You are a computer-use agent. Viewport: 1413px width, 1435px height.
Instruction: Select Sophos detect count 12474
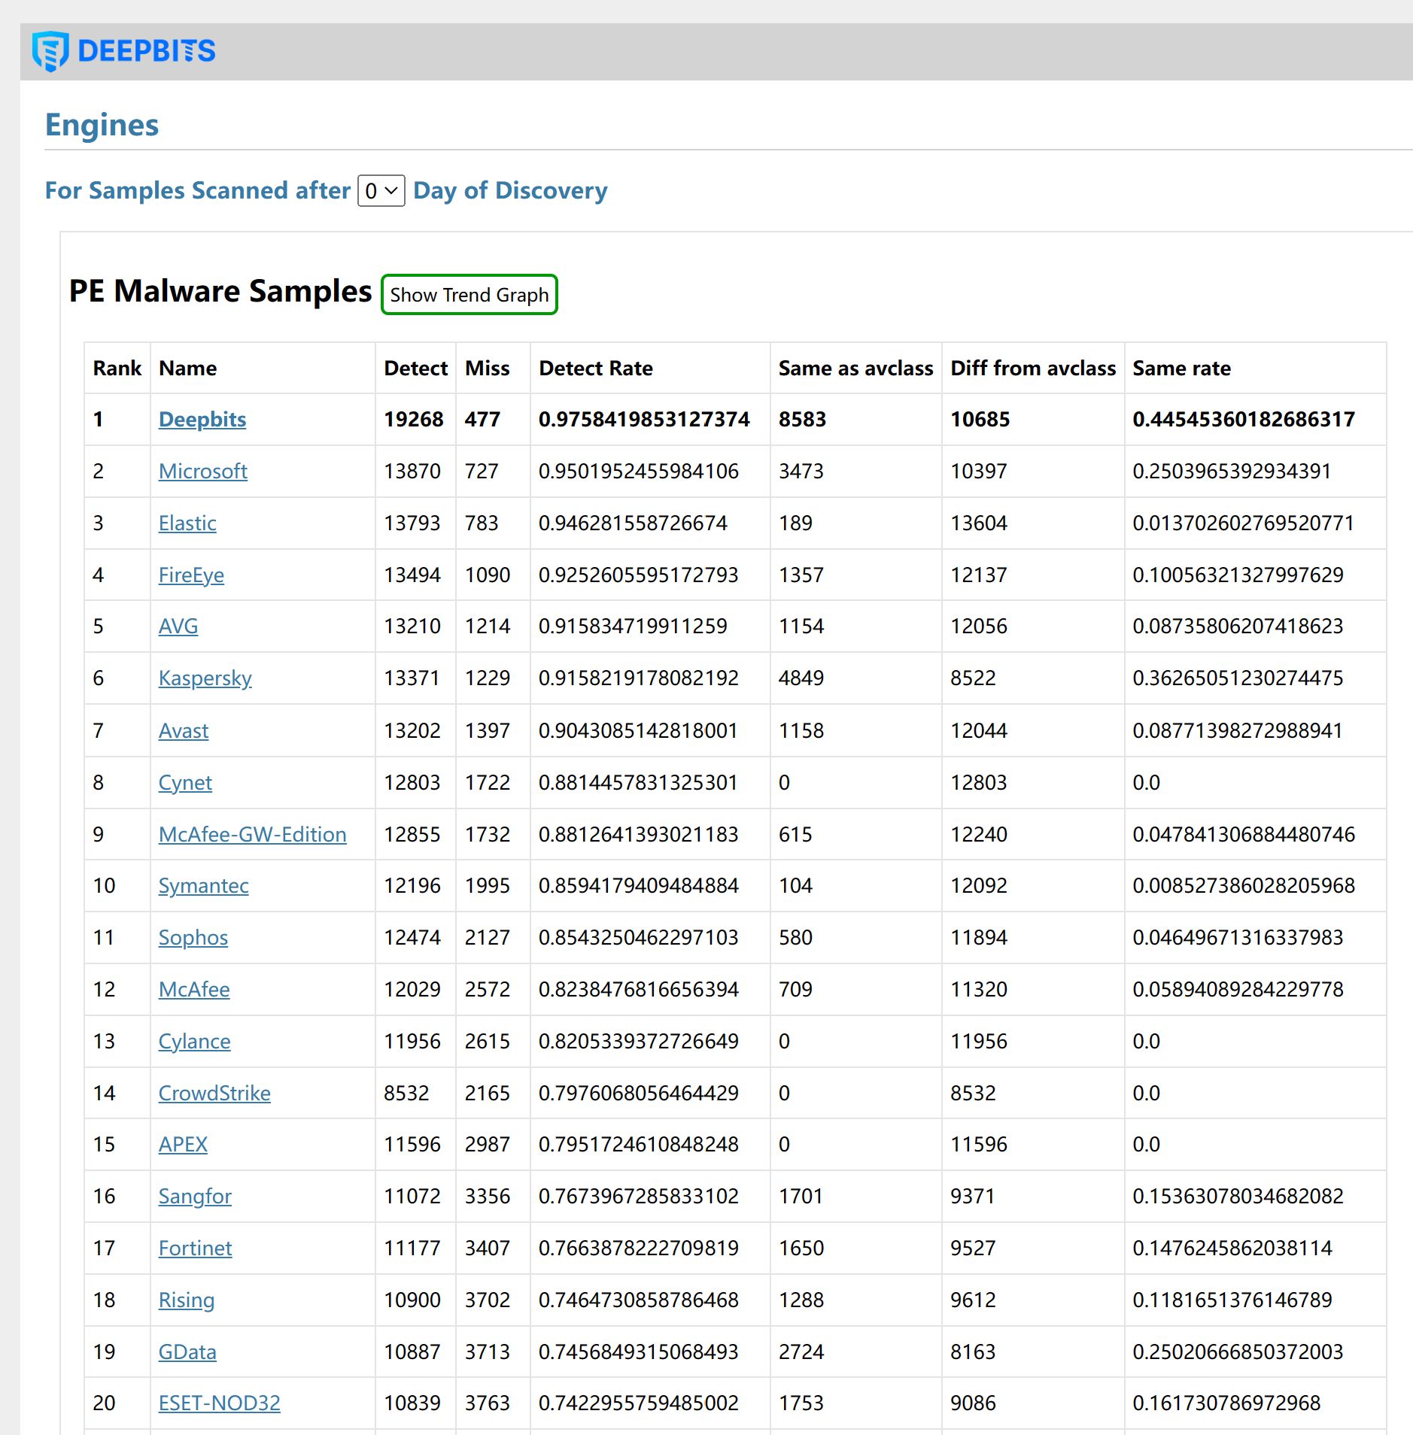click(412, 938)
